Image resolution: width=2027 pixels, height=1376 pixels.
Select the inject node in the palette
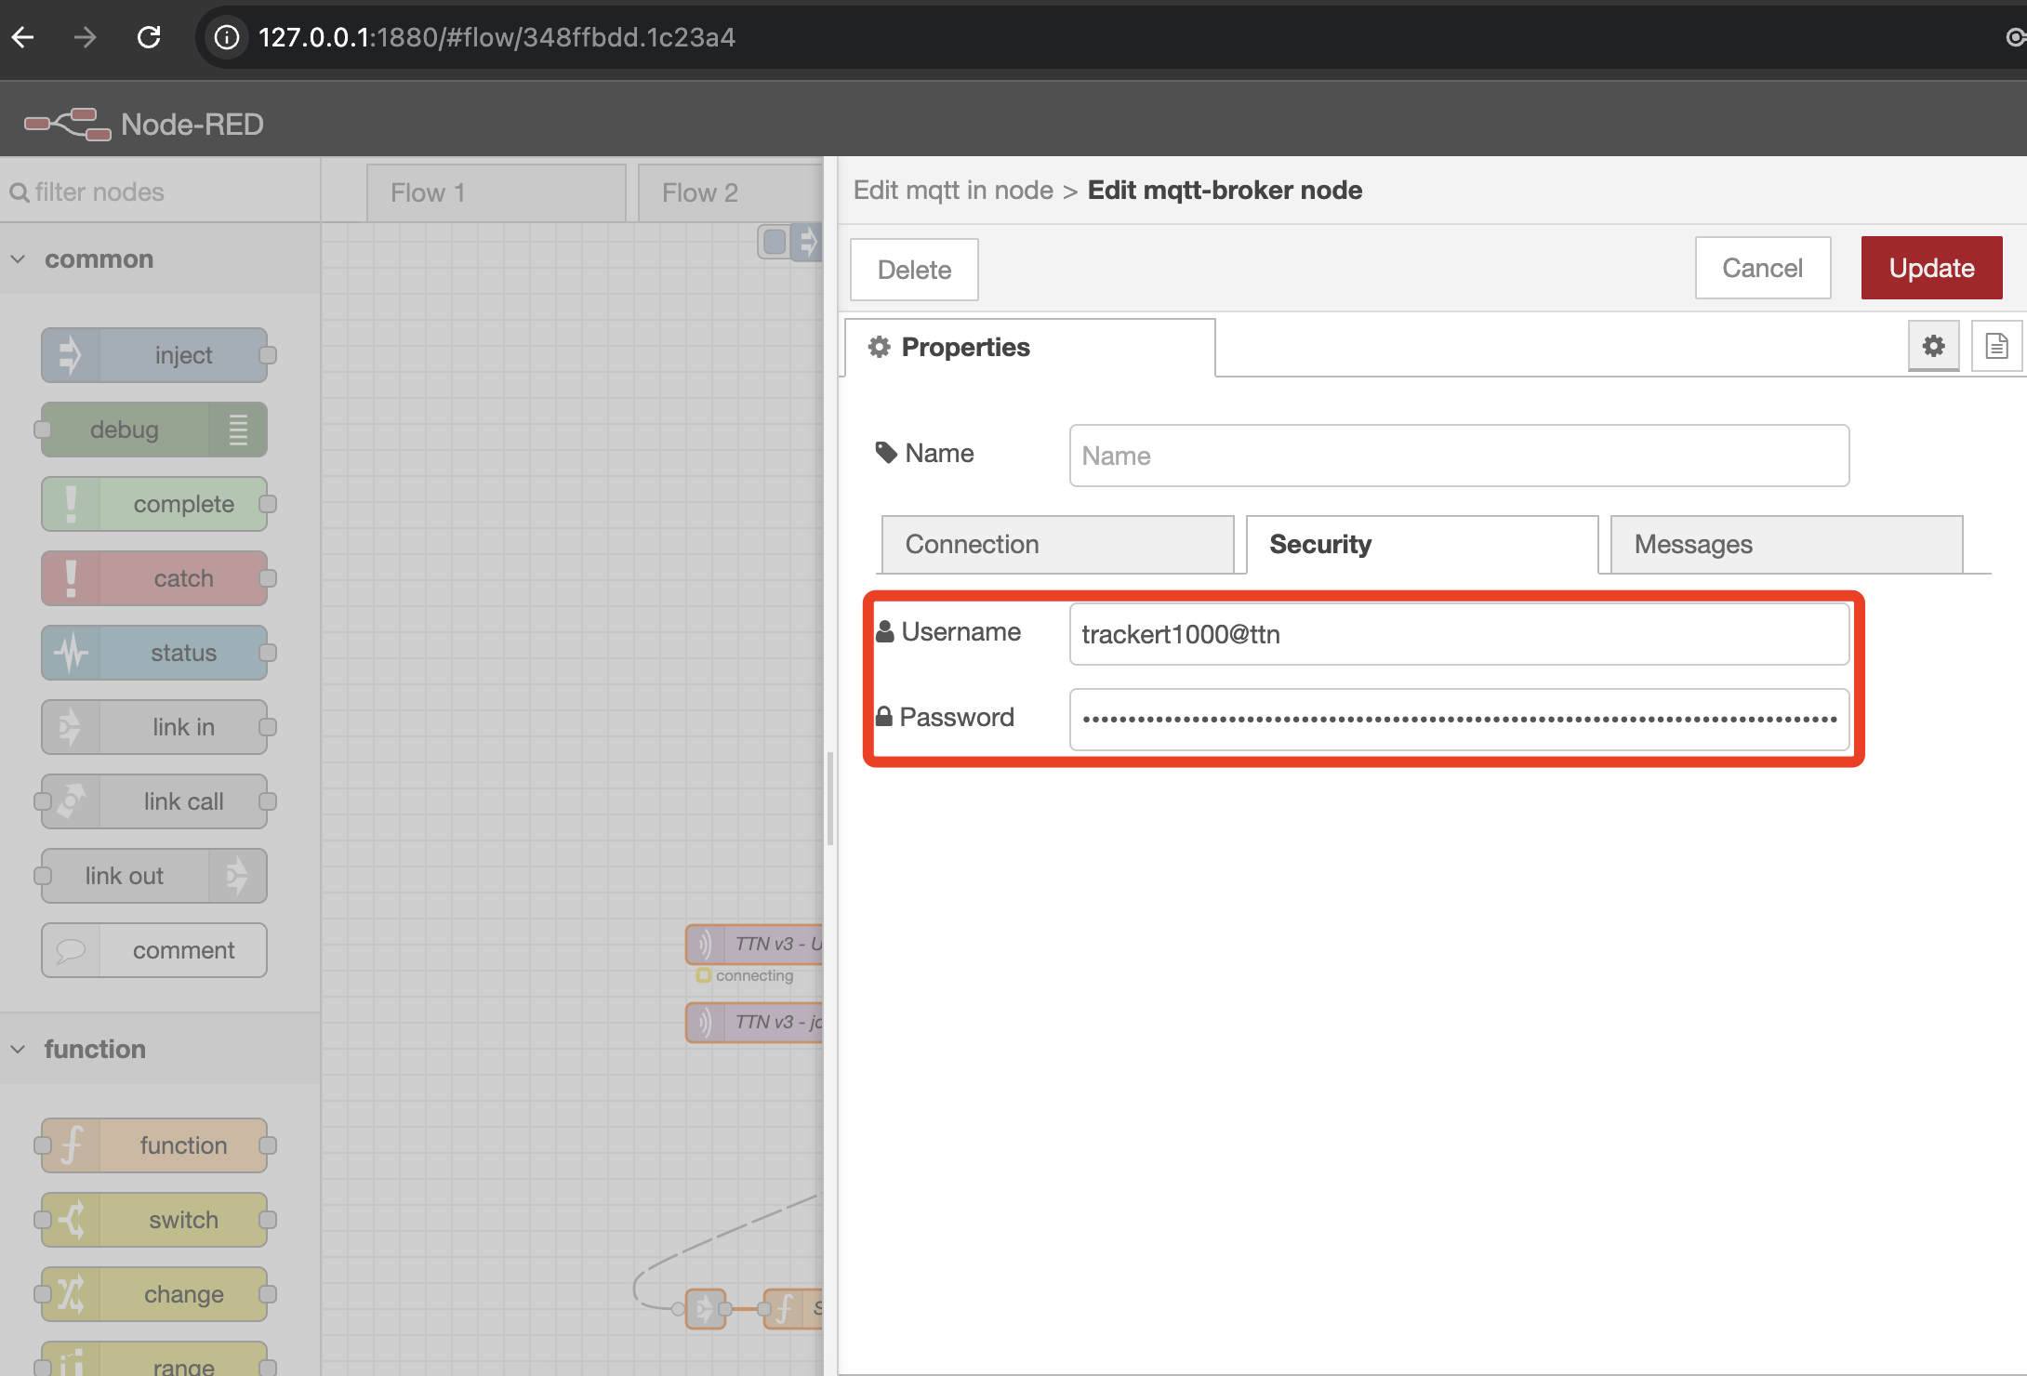click(154, 354)
